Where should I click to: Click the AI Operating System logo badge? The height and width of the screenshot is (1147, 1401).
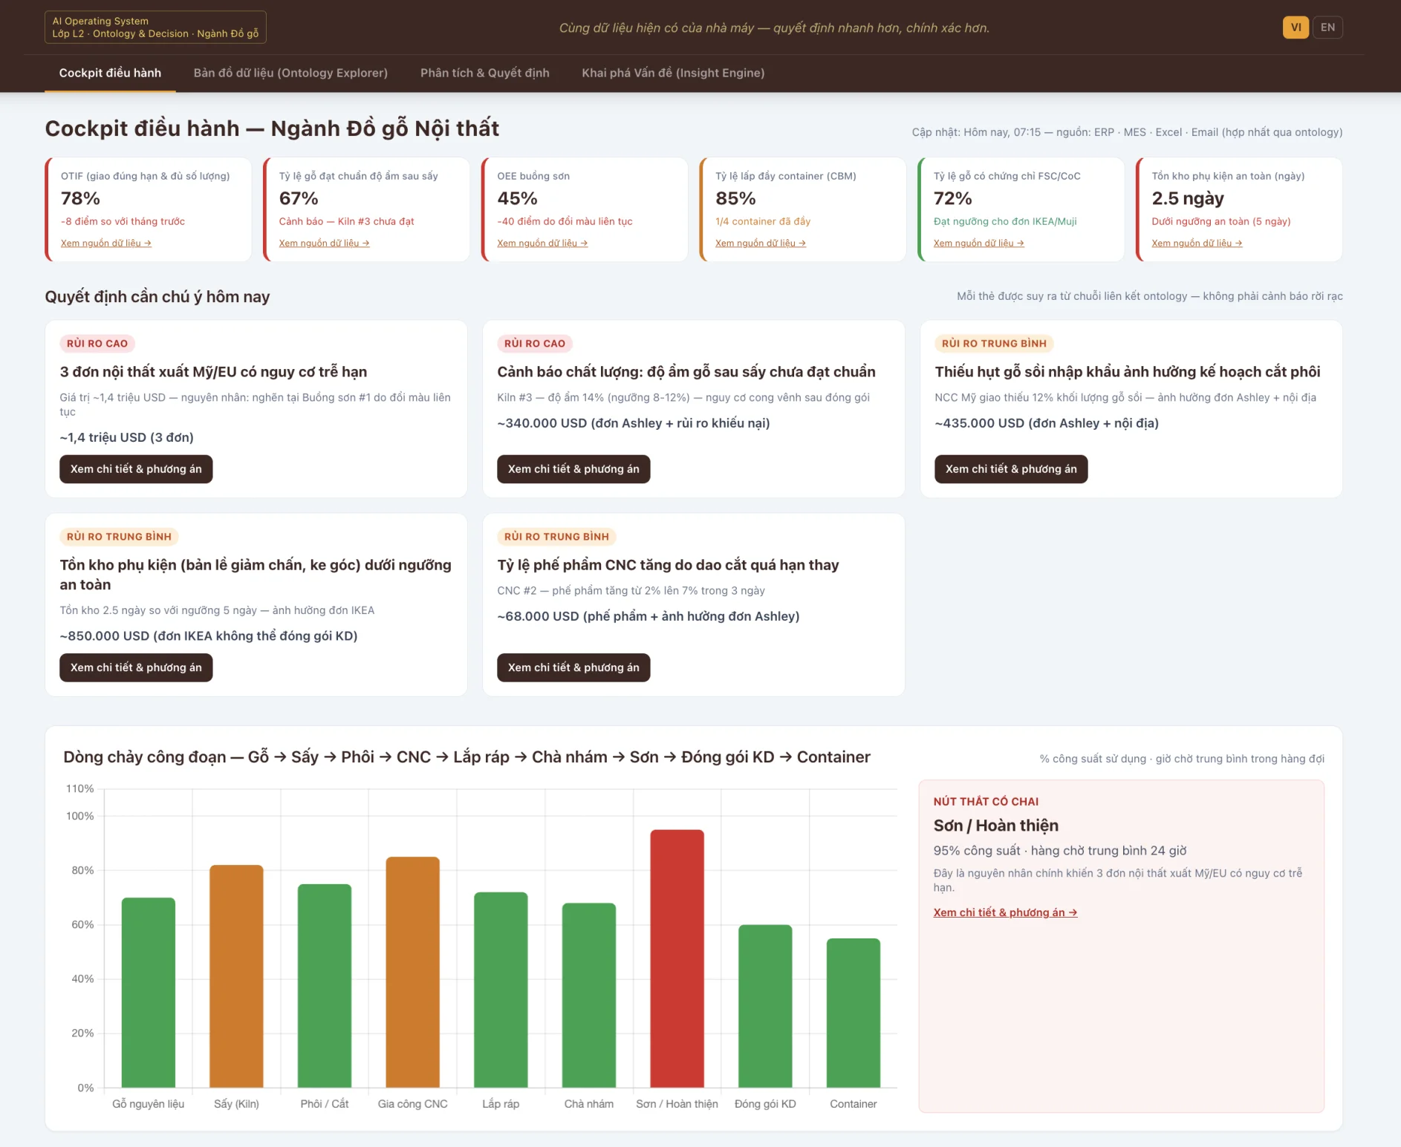point(155,27)
